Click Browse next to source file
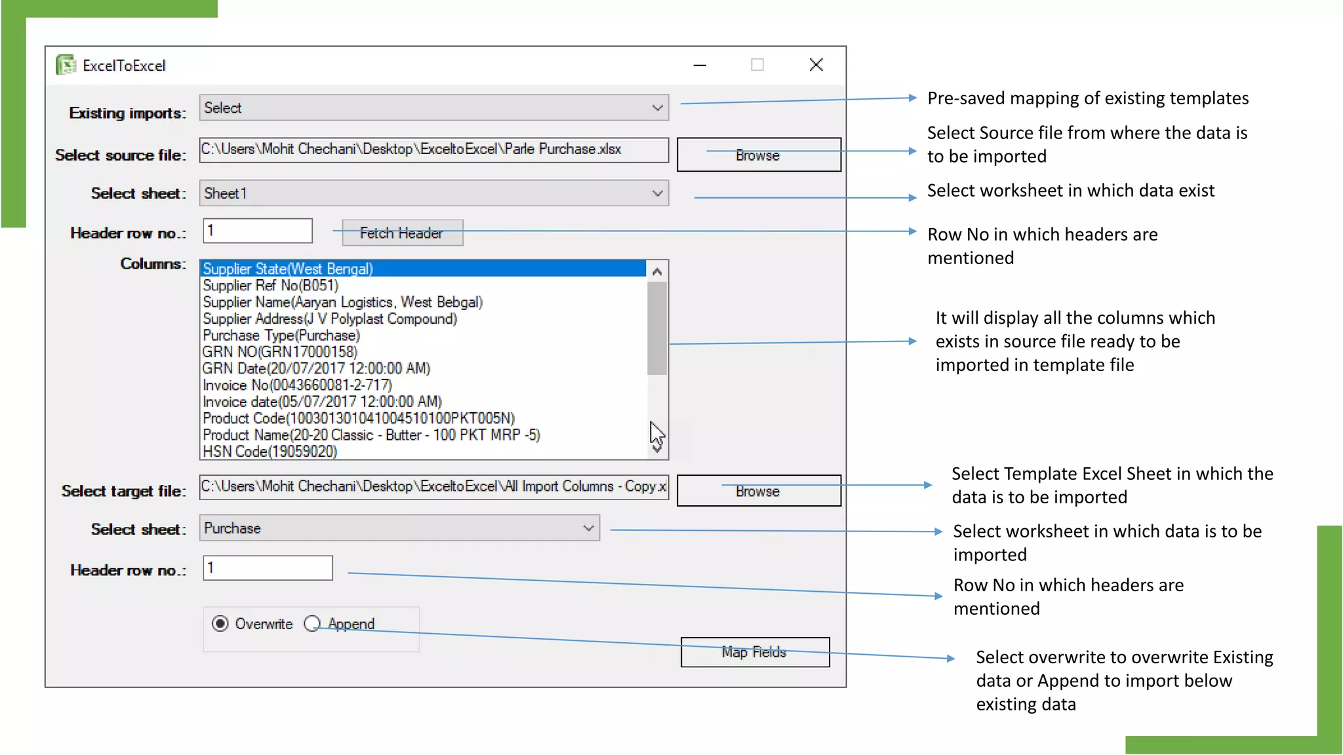 pyautogui.click(x=758, y=155)
